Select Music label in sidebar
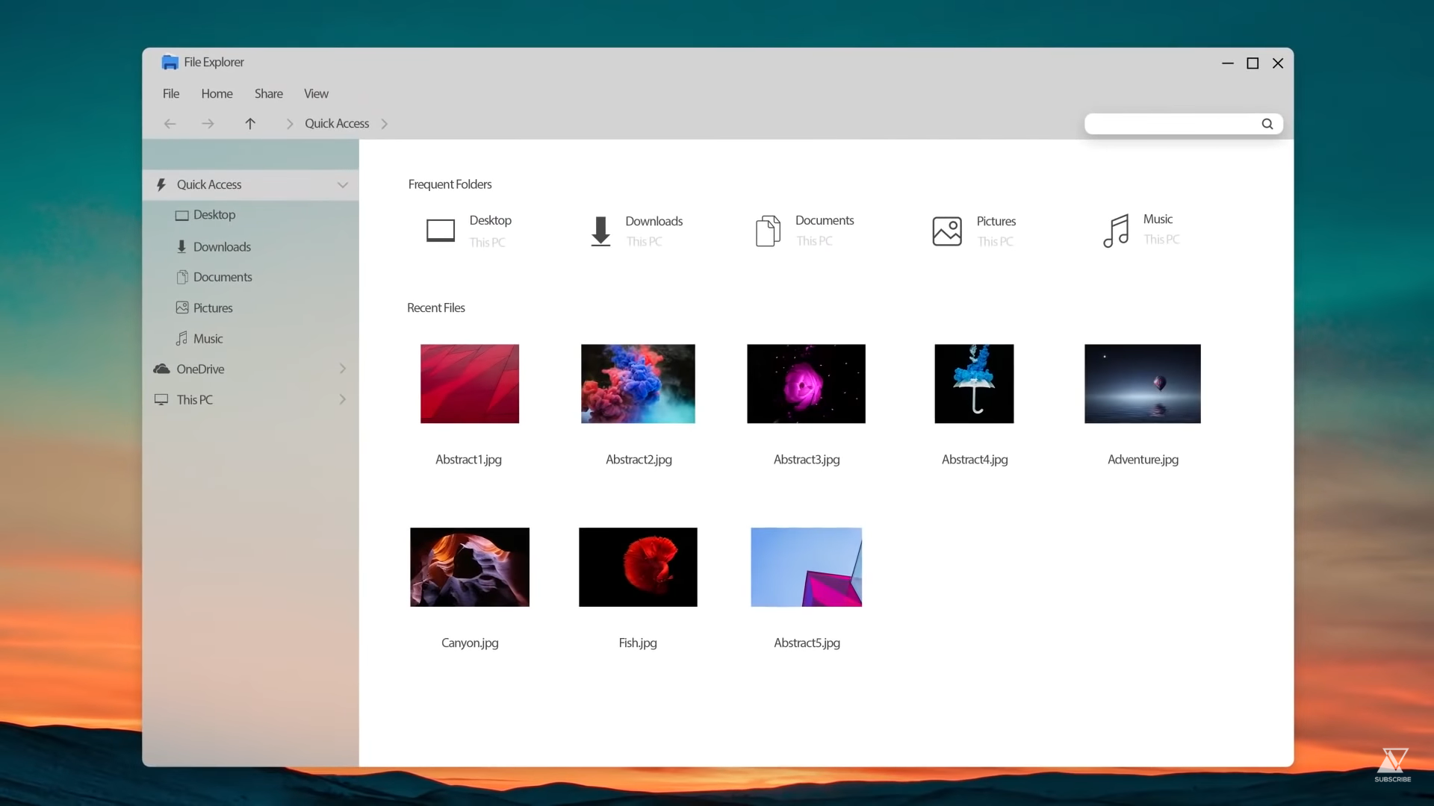This screenshot has width=1434, height=806. click(208, 339)
